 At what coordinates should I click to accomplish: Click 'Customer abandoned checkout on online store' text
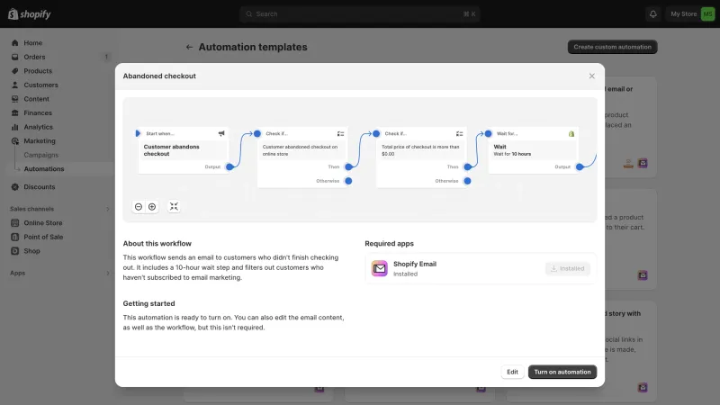(x=300, y=150)
